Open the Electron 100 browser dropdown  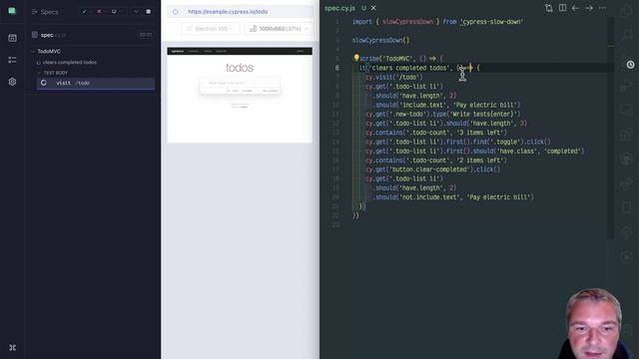pyautogui.click(x=211, y=29)
